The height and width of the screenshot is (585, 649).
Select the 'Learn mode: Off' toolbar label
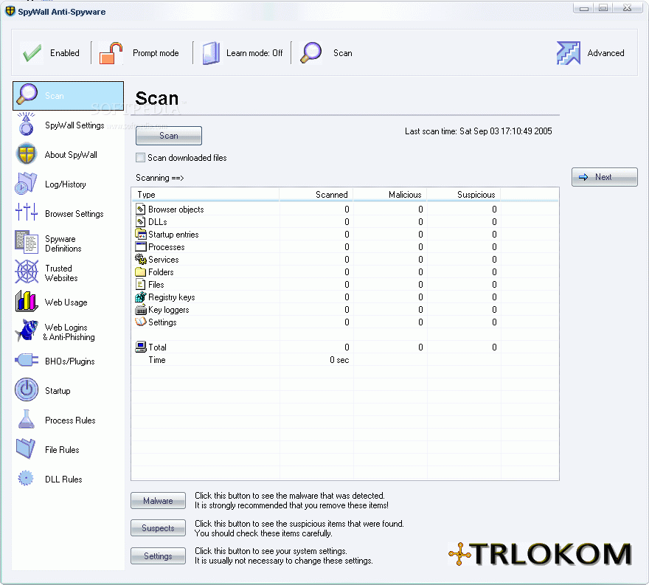(254, 53)
